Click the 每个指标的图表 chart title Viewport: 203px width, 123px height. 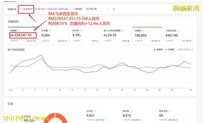click(16, 50)
